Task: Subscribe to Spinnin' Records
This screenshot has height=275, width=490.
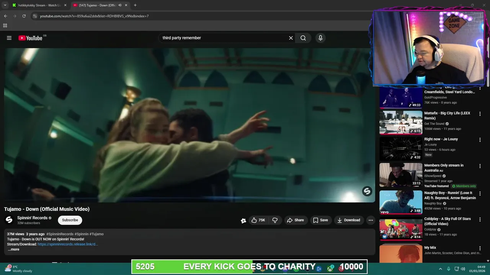Action: (70, 220)
